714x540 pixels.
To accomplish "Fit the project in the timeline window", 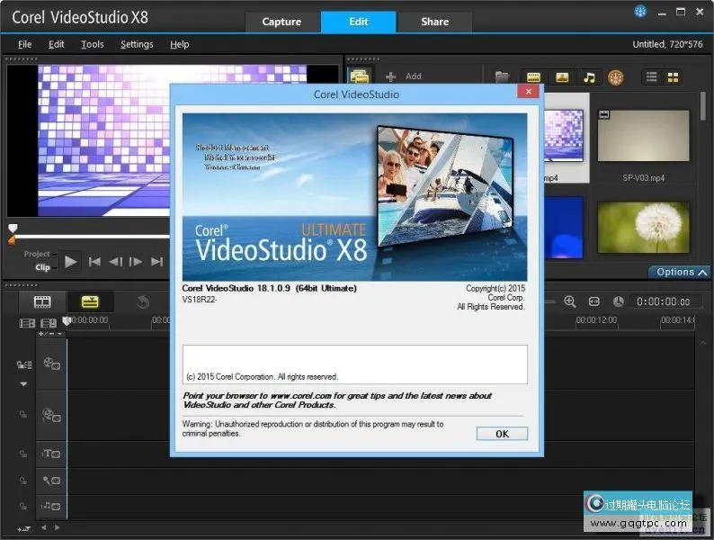I will [x=594, y=301].
